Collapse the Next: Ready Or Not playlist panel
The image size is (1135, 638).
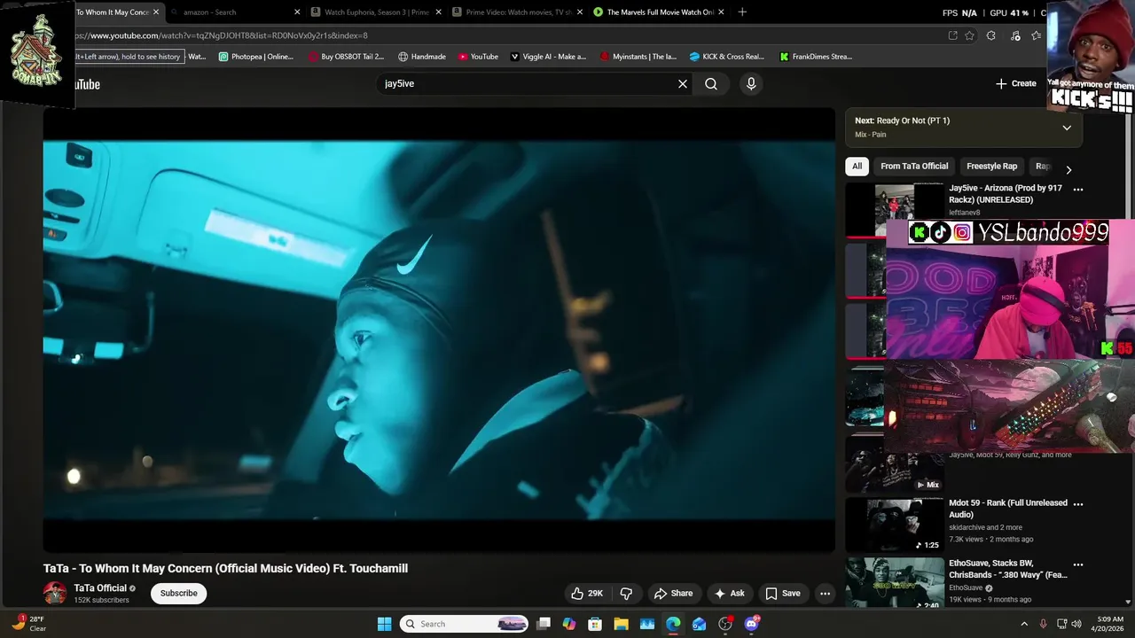(1067, 128)
